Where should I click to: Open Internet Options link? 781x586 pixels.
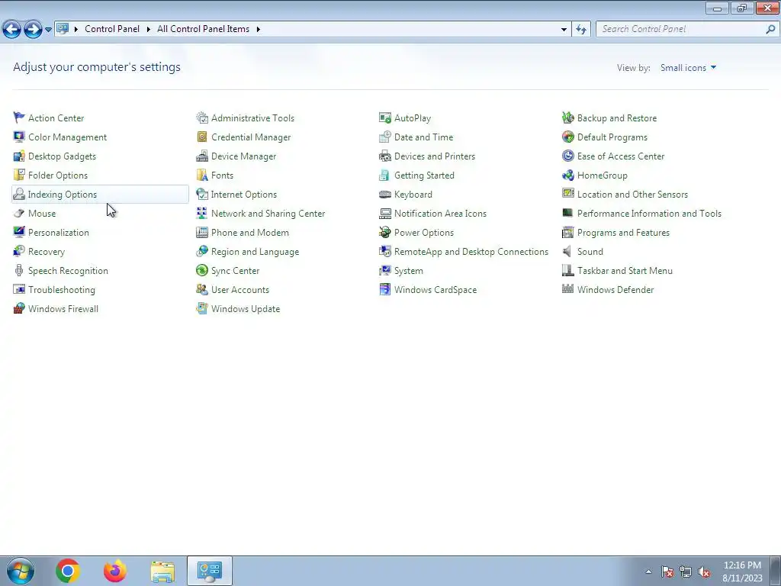(243, 195)
